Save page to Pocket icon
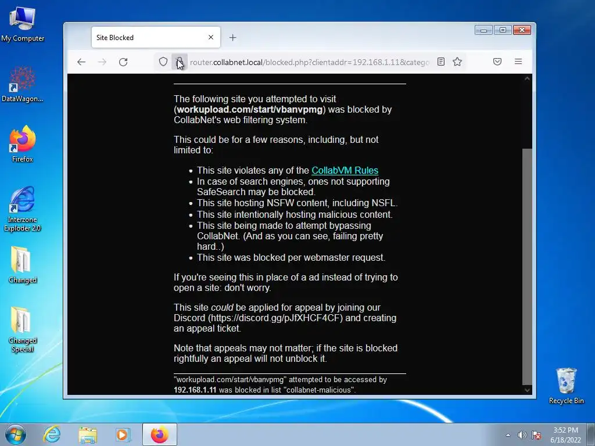595x446 pixels. pyautogui.click(x=497, y=62)
